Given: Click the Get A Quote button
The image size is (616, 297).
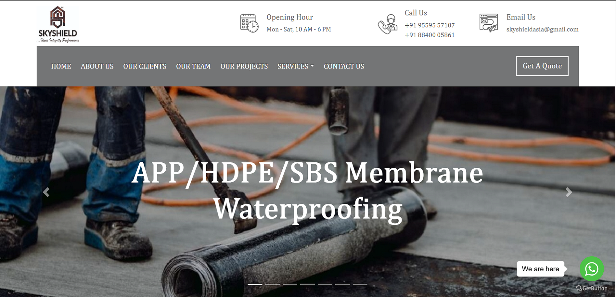Looking at the screenshot, I should (x=542, y=66).
